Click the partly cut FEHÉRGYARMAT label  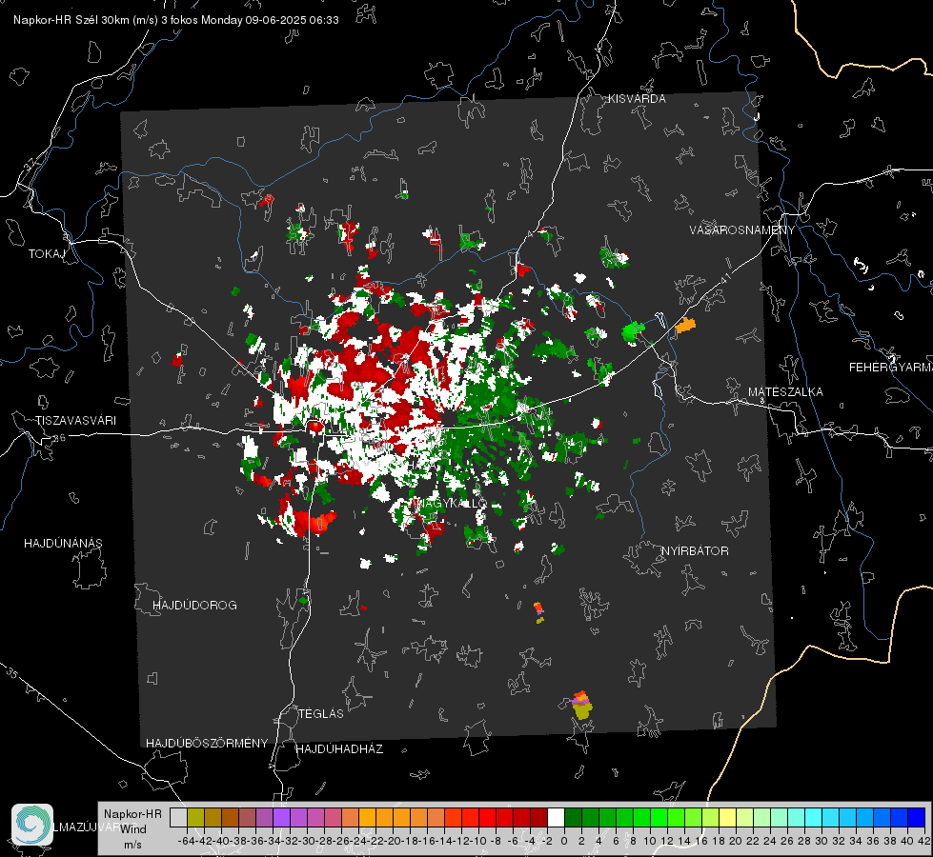(x=890, y=368)
